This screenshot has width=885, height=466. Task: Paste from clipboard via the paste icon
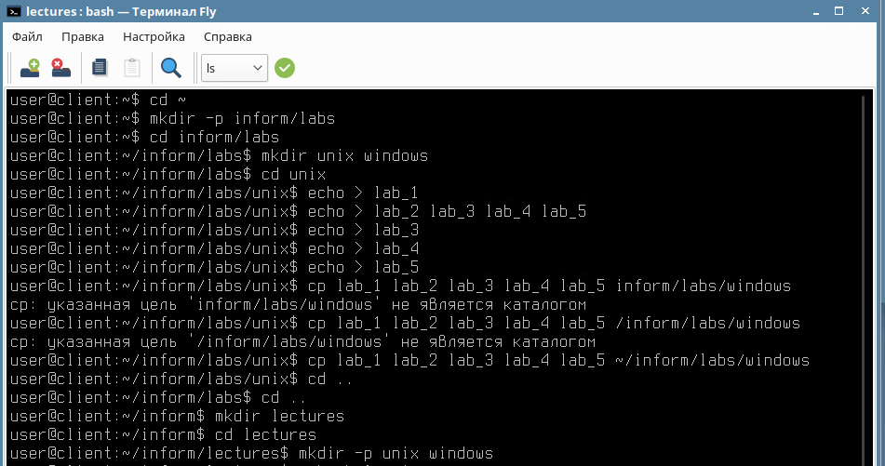pos(132,68)
